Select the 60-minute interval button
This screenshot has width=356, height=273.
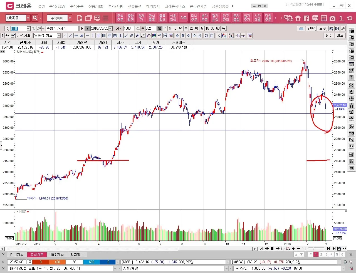[x=218, y=29]
